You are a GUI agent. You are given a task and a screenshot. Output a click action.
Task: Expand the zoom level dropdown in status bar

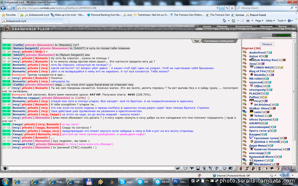point(293,176)
